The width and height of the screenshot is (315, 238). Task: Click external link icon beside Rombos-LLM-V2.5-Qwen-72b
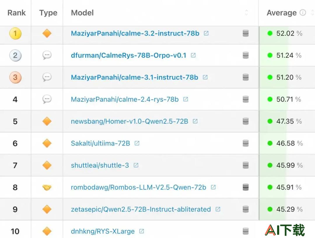tap(213, 187)
